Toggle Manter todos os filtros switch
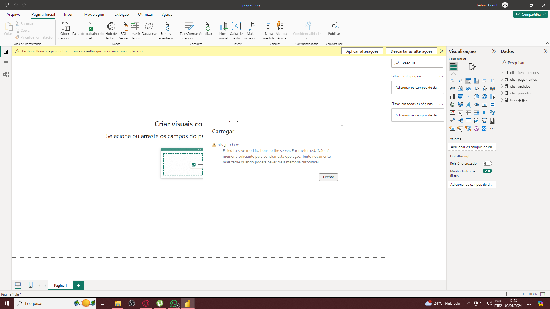 [487, 171]
